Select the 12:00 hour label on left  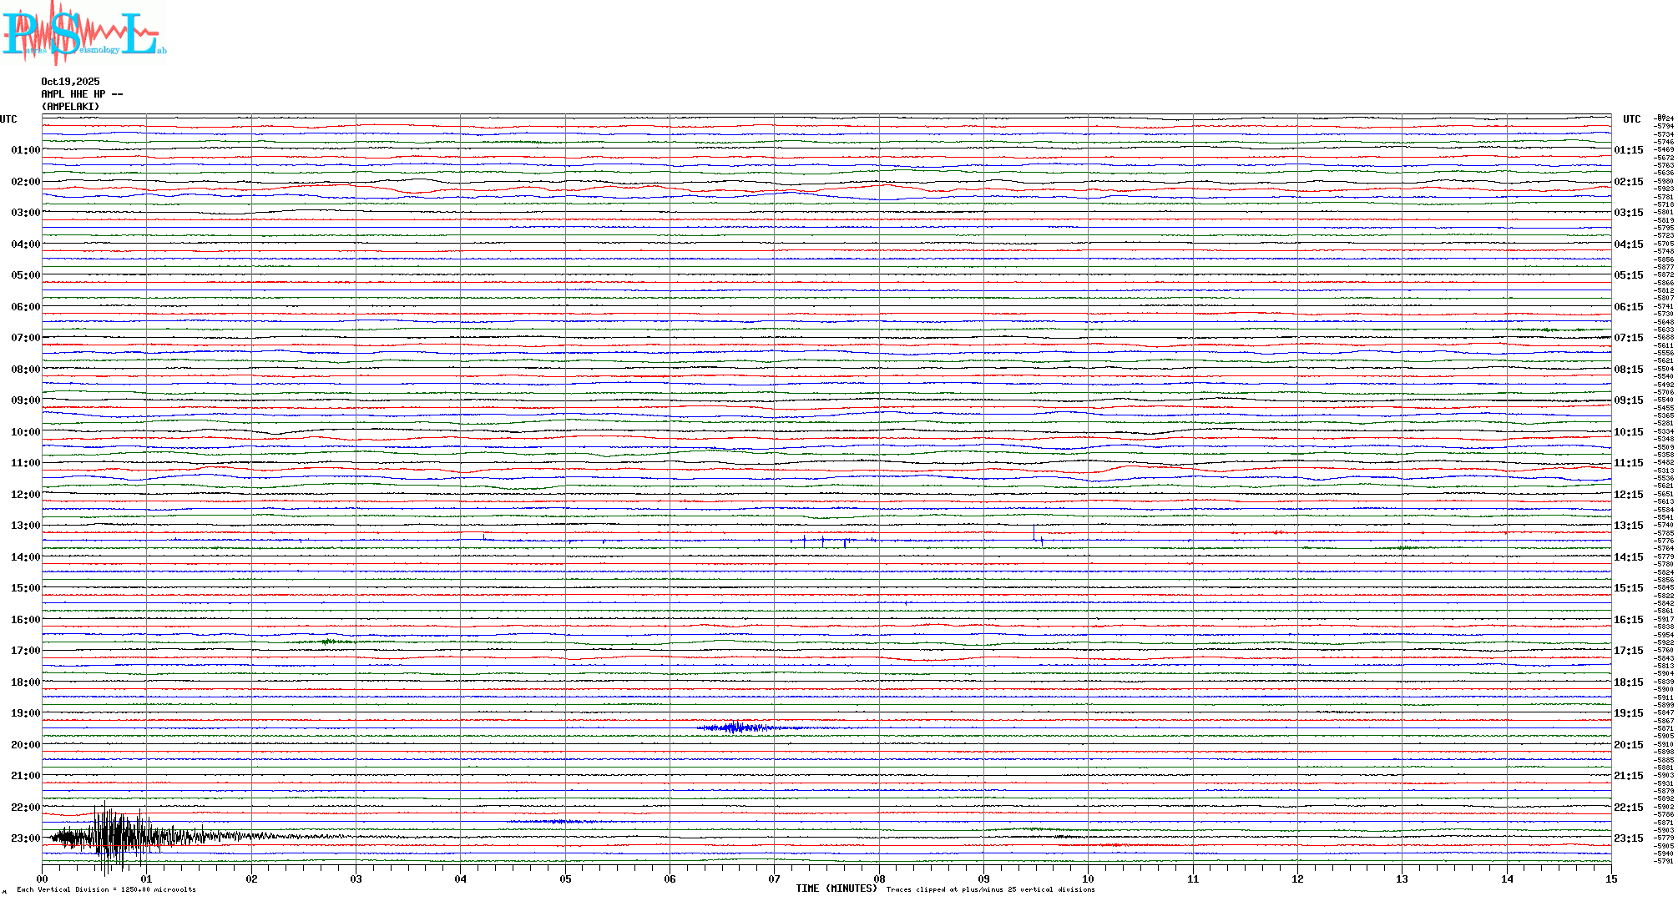[25, 495]
